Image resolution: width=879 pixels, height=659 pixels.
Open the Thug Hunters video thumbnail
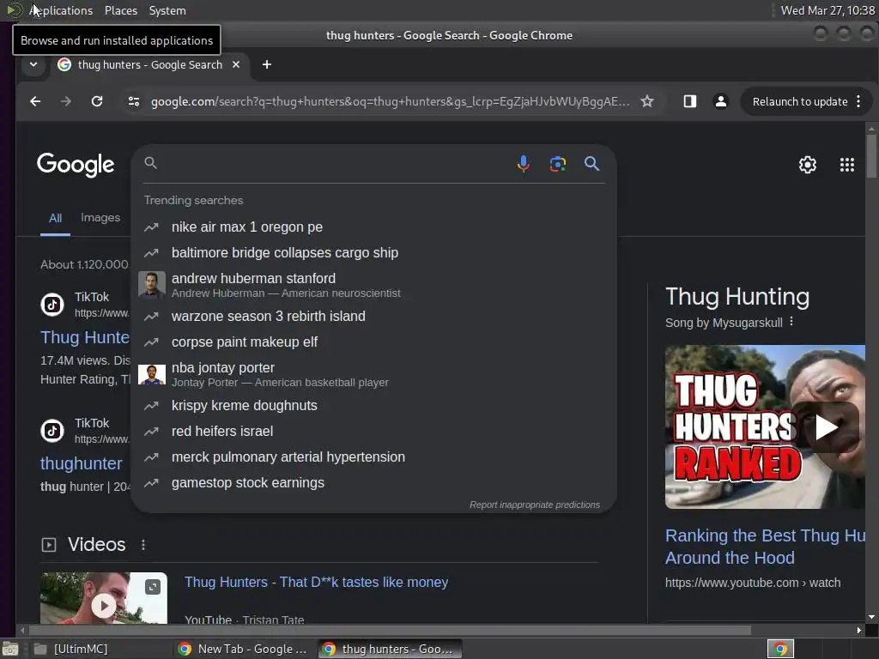coord(104,598)
